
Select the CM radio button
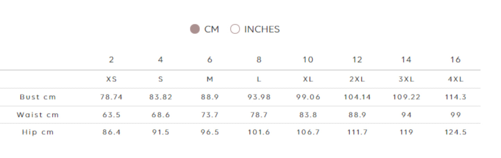195,29
